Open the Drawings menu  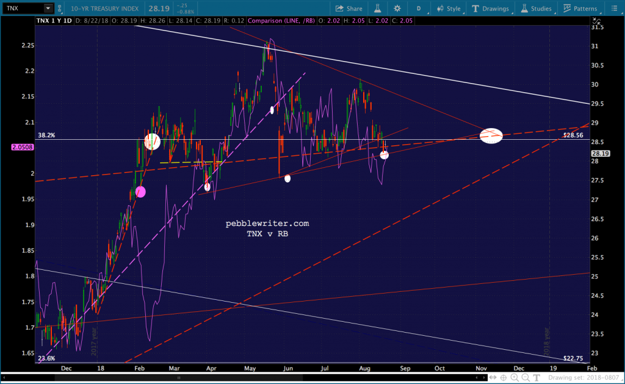coord(490,9)
